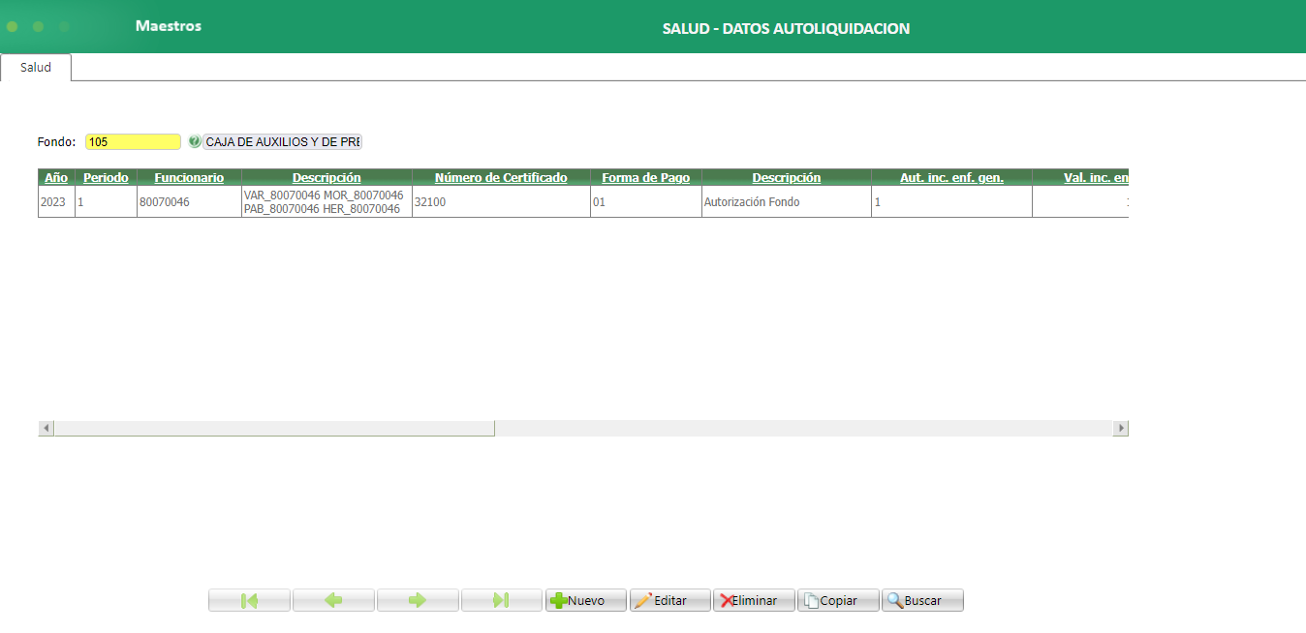This screenshot has height=633, width=1306.
Task: Click the Nuevo button
Action: 586,600
